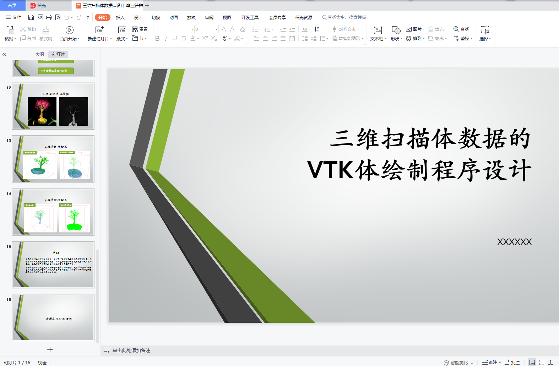The height and width of the screenshot is (366, 559).
Task: Toggle underline formatting
Action: click(x=175, y=38)
